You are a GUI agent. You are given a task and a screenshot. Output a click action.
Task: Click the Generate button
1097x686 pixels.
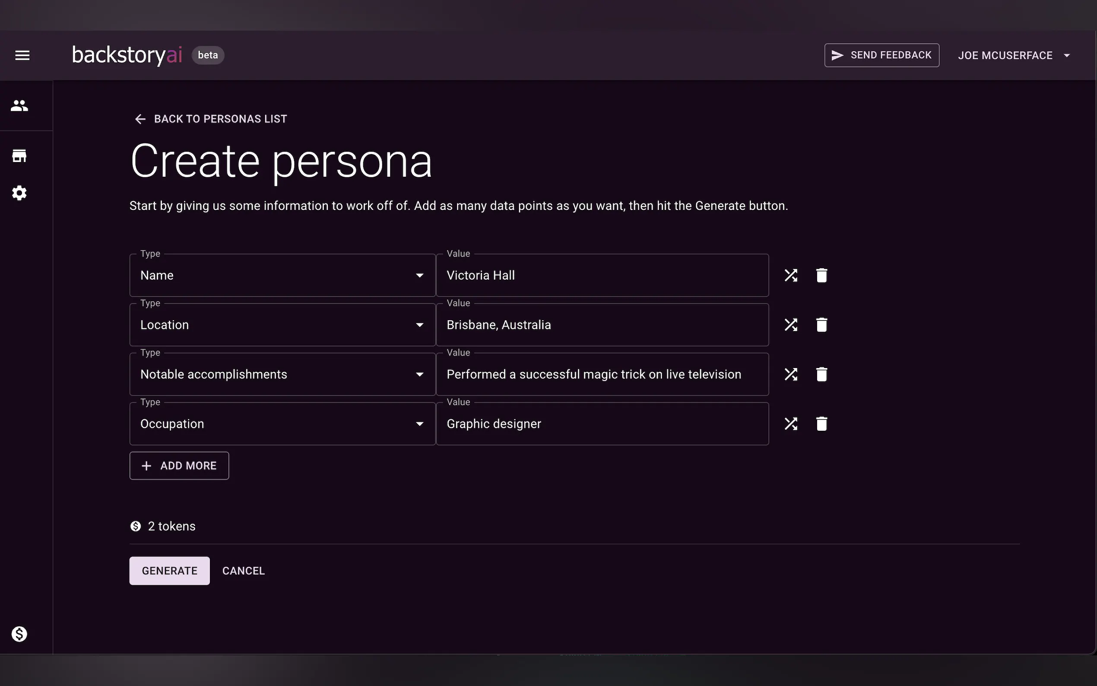169,571
